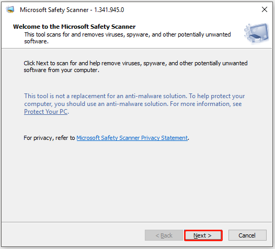Open Microsoft Safety Scanner Privacy Statement link

[x=132, y=138]
